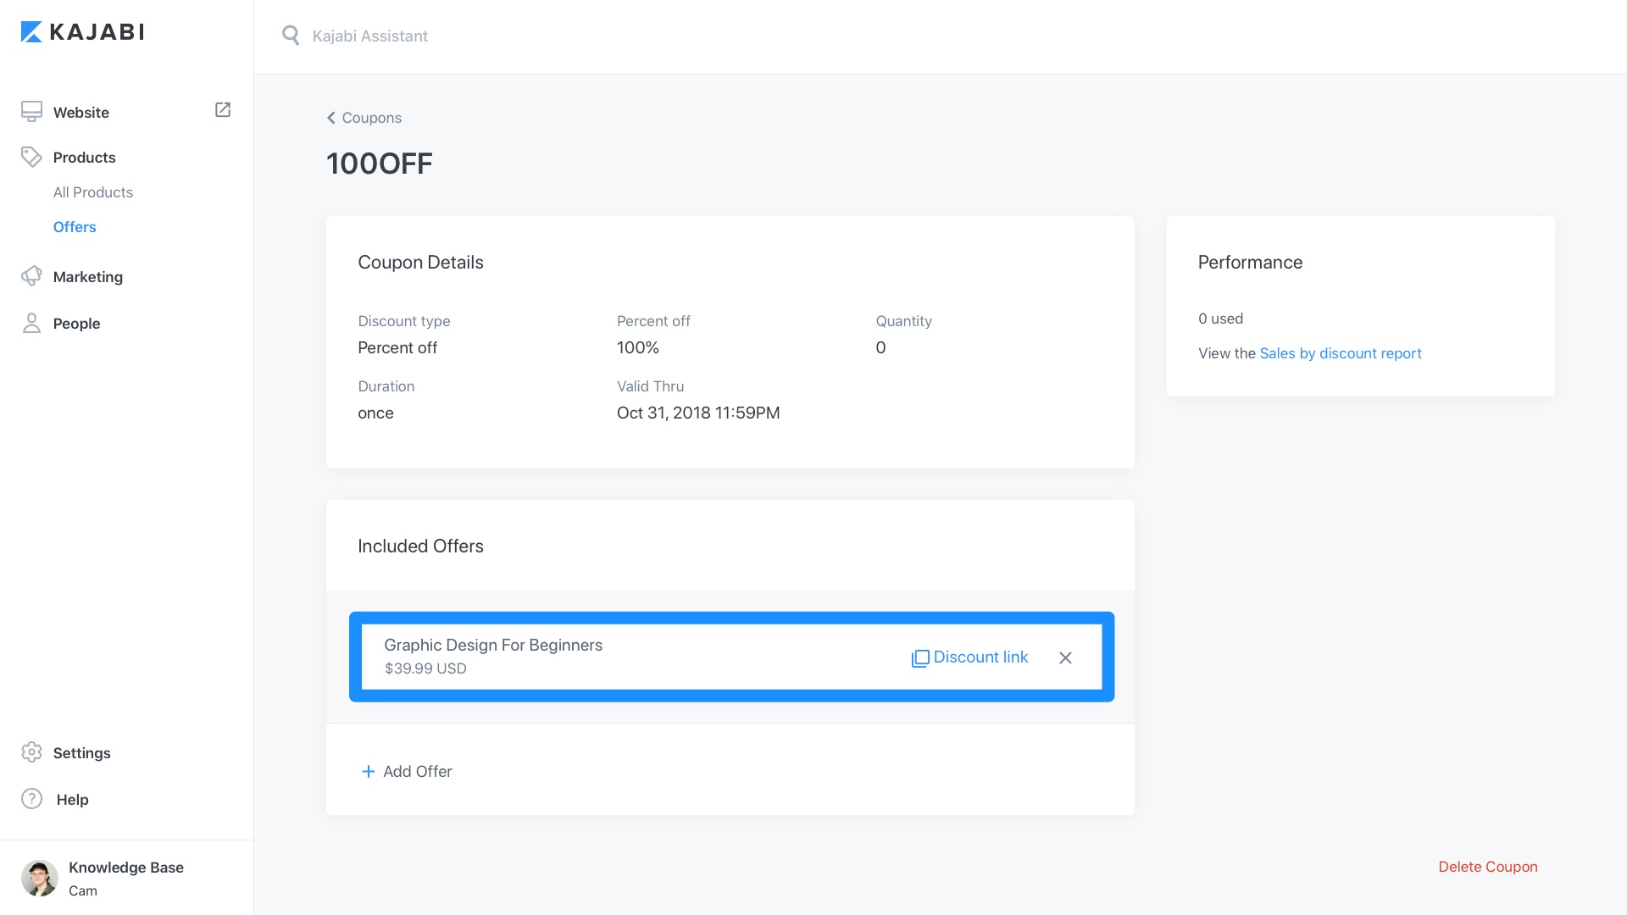The image size is (1627, 915).
Task: Open website in new window icon
Action: pyautogui.click(x=223, y=110)
